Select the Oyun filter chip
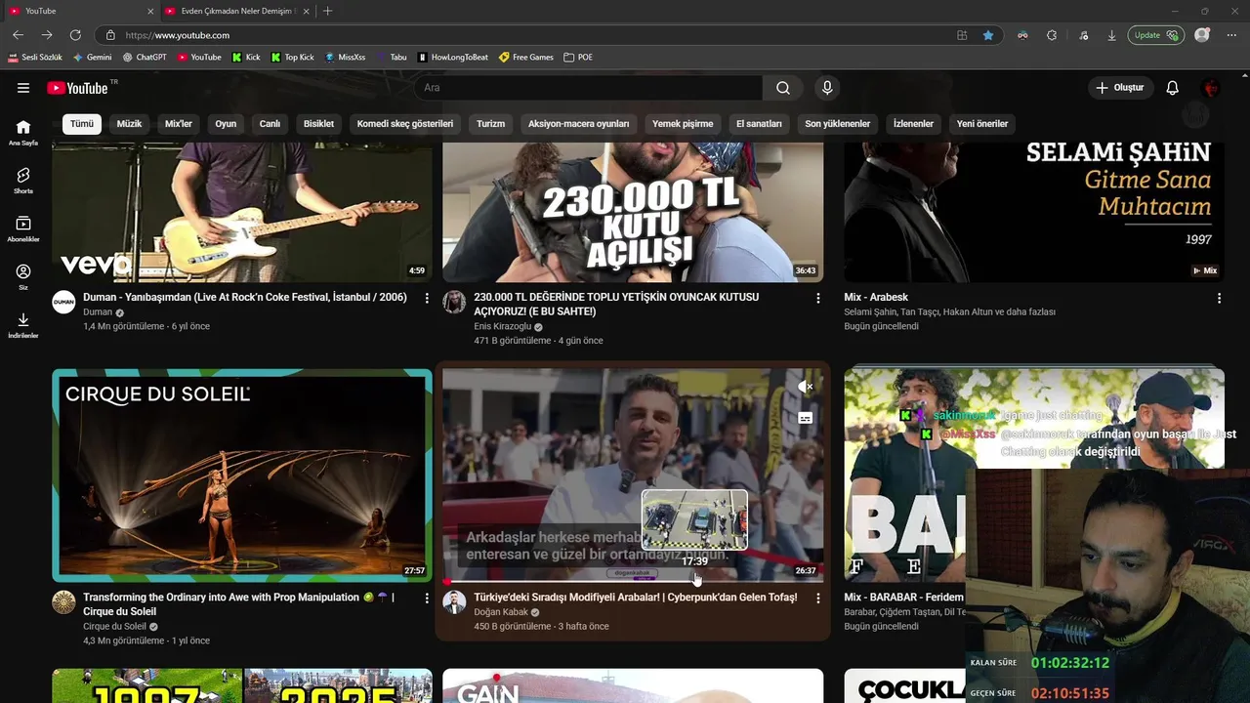The height and width of the screenshot is (703, 1250). [x=226, y=124]
